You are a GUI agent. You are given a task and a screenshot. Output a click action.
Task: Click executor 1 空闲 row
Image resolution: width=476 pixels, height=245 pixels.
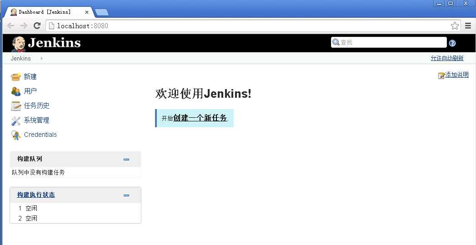coord(75,208)
